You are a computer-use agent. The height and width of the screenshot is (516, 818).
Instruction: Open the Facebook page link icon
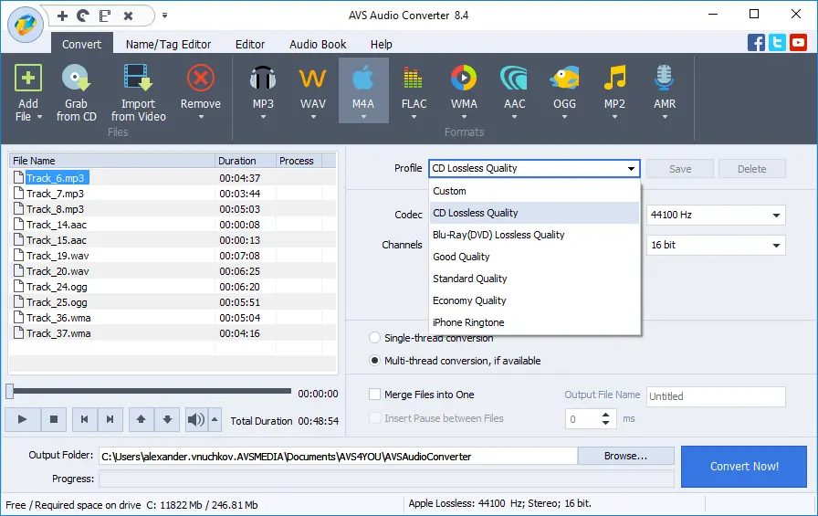756,42
